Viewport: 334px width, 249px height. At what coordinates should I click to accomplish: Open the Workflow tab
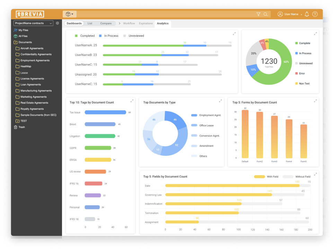click(x=129, y=24)
